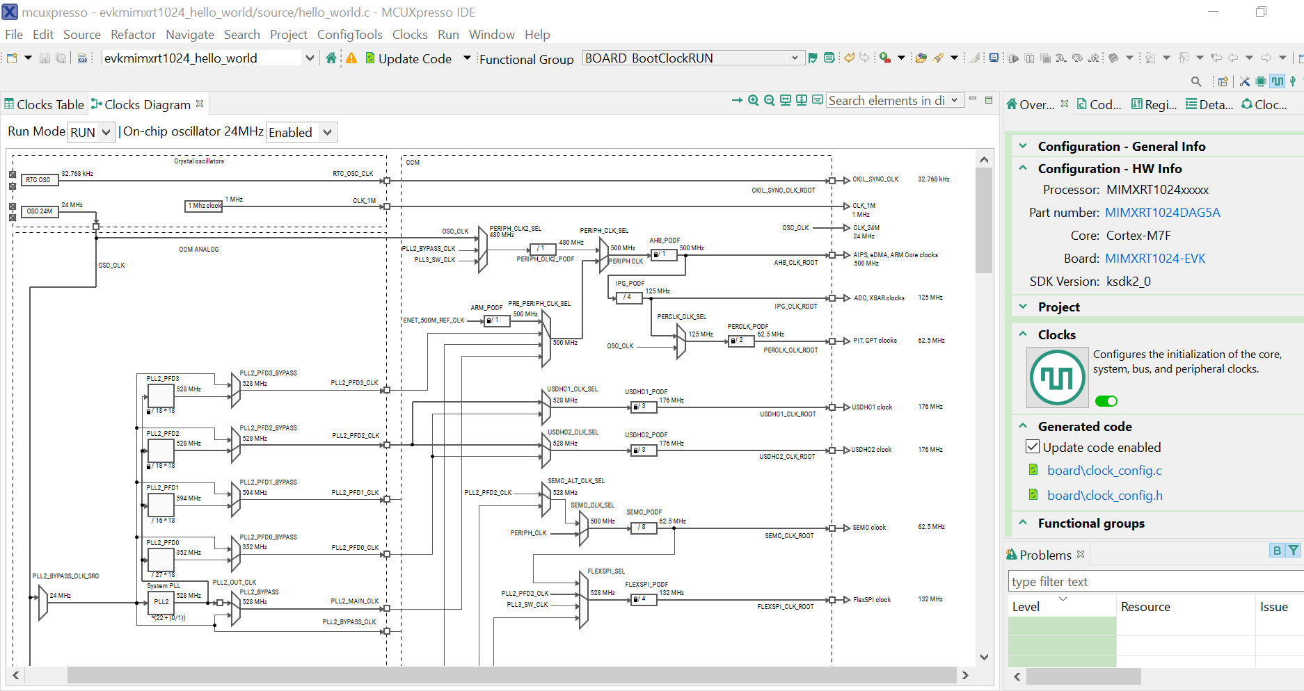Zoom in on the clocks diagram
This screenshot has width=1304, height=691.
[x=753, y=101]
